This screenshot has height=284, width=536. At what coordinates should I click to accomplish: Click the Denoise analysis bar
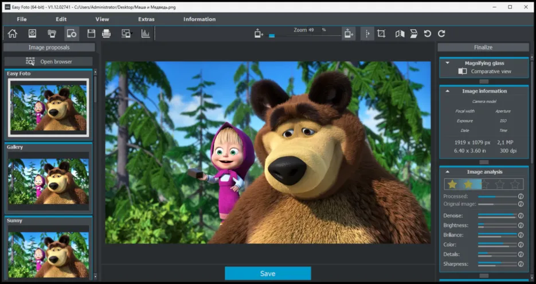pyautogui.click(x=498, y=215)
